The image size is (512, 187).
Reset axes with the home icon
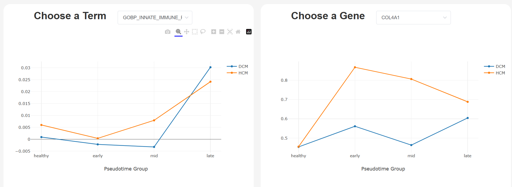click(238, 32)
